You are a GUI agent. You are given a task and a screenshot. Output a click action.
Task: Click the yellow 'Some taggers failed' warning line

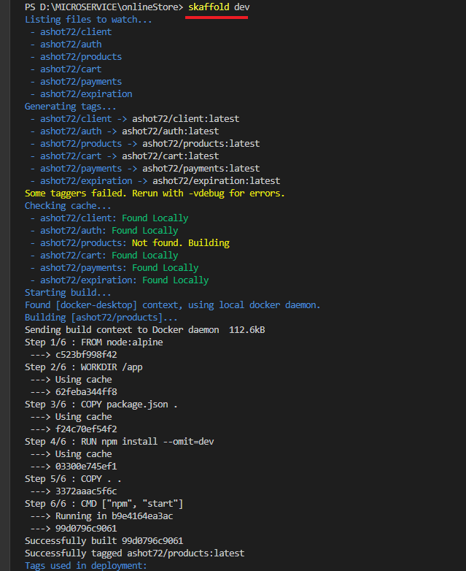tap(155, 193)
